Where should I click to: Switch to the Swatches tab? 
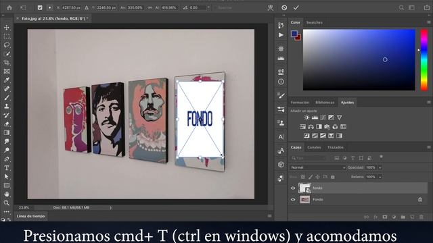point(314,22)
